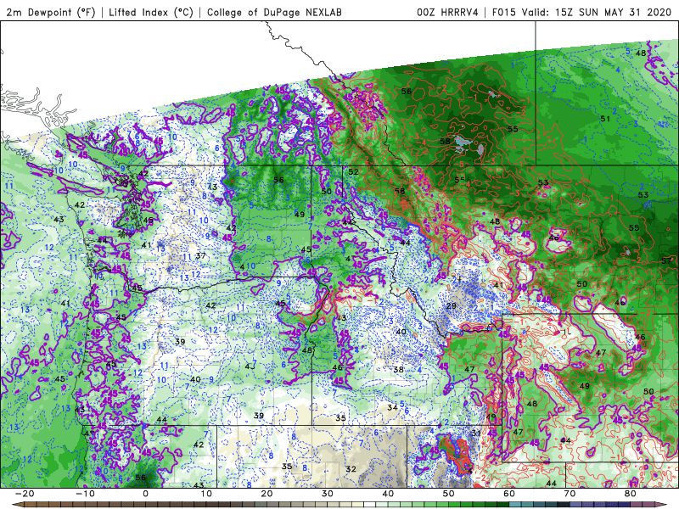Click the "20" color scale label
Image resolution: width=679 pixels, height=509 pixels.
[x=267, y=494]
